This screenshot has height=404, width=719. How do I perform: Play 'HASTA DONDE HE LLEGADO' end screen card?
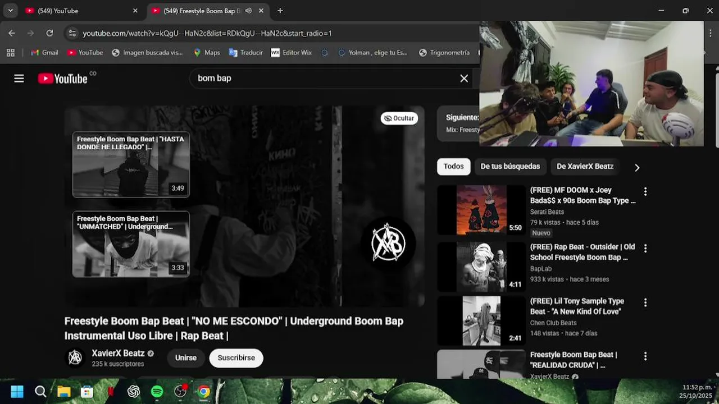131,164
